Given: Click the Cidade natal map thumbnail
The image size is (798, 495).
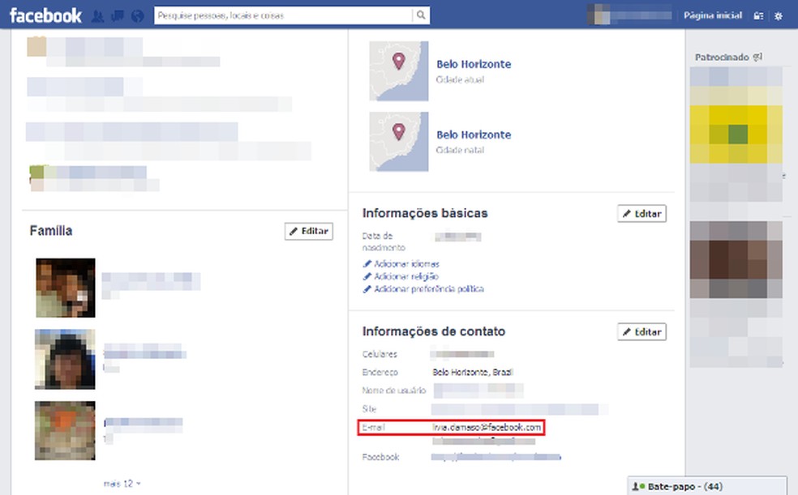Looking at the screenshot, I should point(399,142).
